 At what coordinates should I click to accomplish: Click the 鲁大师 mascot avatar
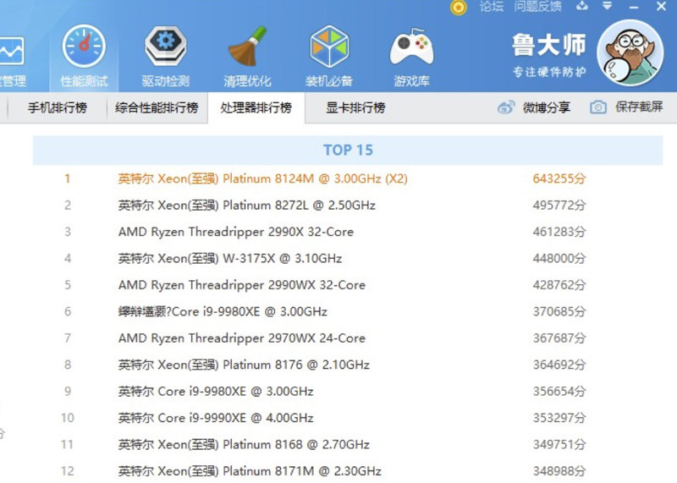[630, 53]
